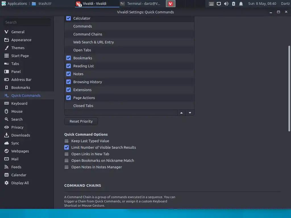The height and width of the screenshot is (218, 291).
Task: Click the Sync cloud icon
Action: point(7,143)
